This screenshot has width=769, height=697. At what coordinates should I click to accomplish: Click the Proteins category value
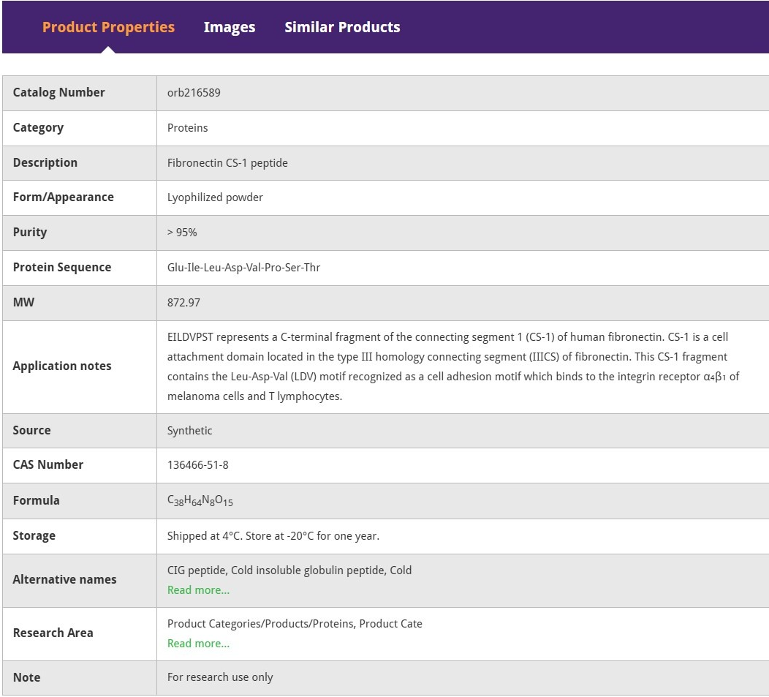(x=187, y=128)
